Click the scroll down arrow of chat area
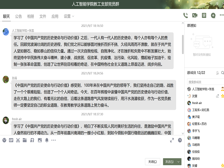This screenshot has height=168, width=224. pyautogui.click(x=183, y=133)
